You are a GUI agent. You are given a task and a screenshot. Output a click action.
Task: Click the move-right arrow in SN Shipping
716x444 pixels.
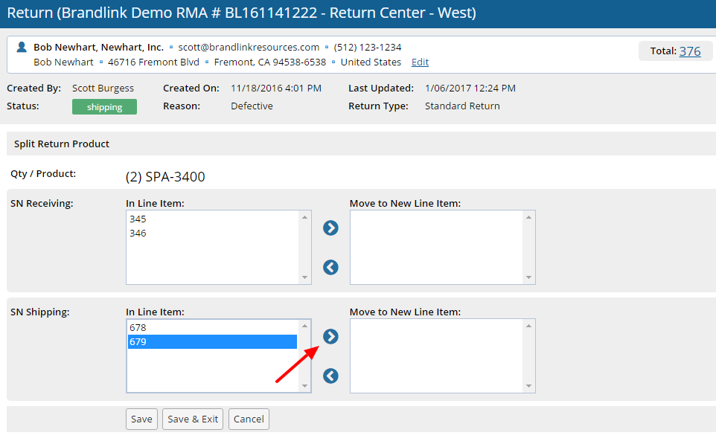click(330, 337)
